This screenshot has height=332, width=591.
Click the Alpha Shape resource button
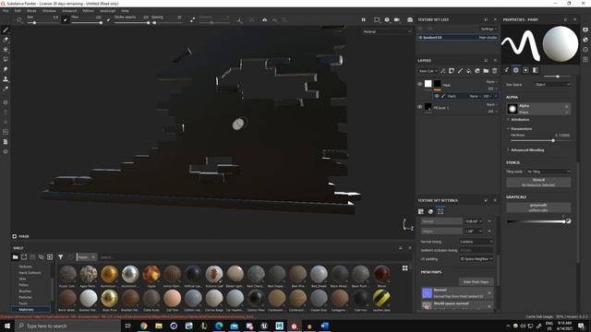[538, 109]
